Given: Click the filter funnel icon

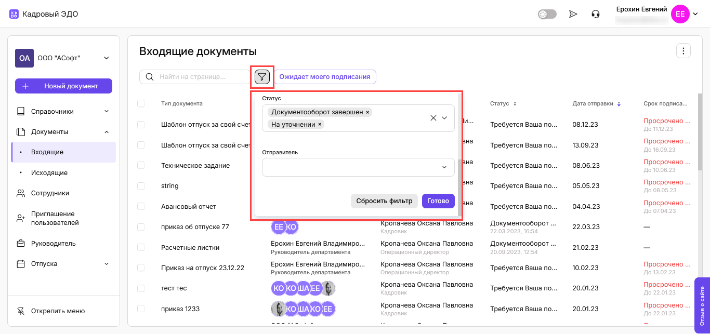Looking at the screenshot, I should 262,77.
